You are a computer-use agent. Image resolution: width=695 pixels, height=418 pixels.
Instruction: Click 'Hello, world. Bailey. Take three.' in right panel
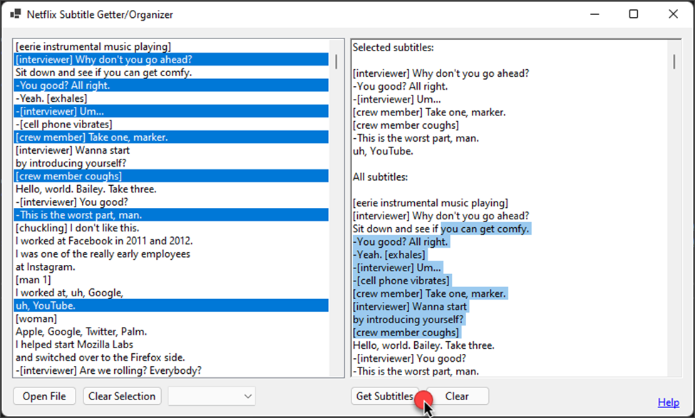[423, 345]
